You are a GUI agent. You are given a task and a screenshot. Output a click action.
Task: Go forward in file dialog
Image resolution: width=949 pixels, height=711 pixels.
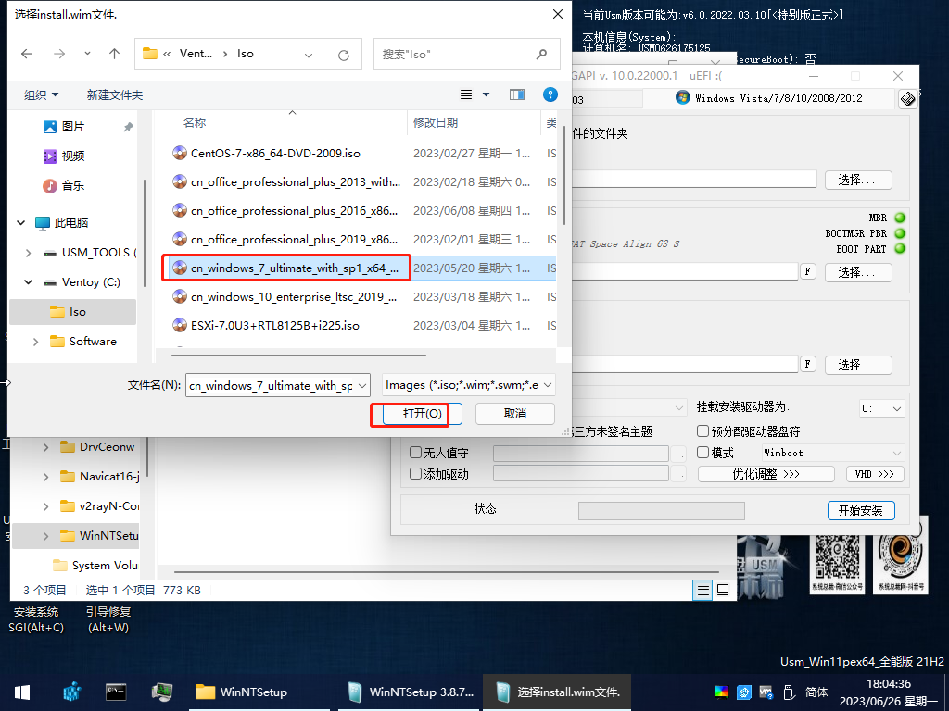point(59,54)
